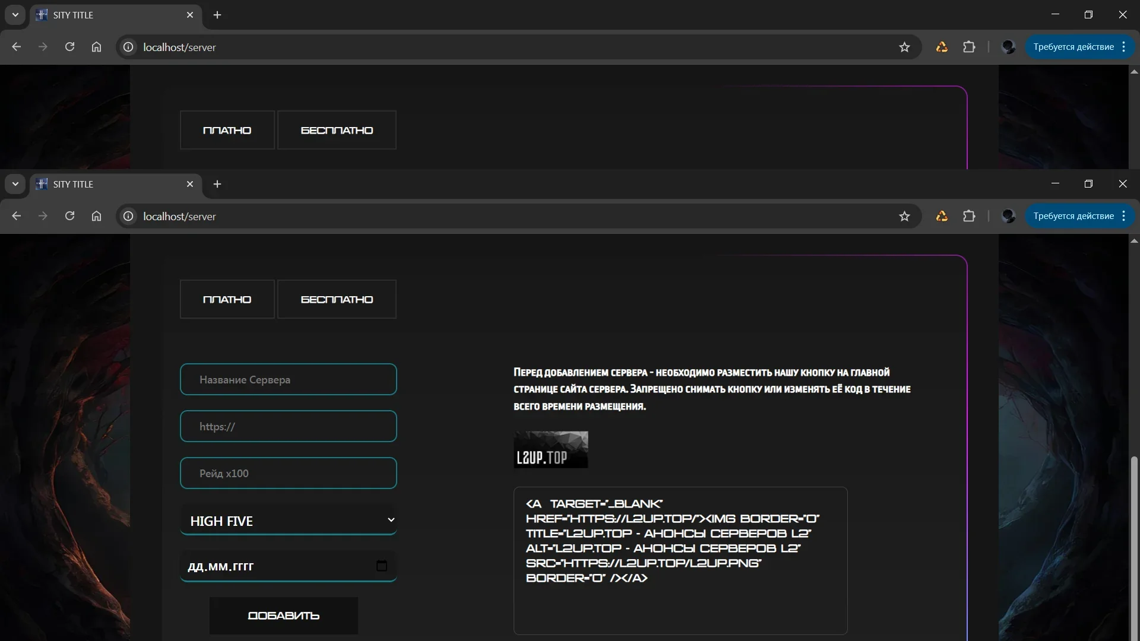Open Extensions puzzle icon in background window
Image resolution: width=1140 pixels, height=641 pixels.
(x=969, y=47)
